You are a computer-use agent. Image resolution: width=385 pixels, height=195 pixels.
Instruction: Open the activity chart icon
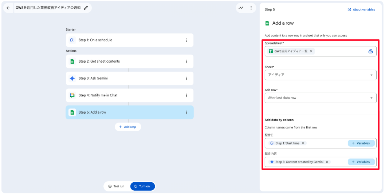(x=241, y=8)
